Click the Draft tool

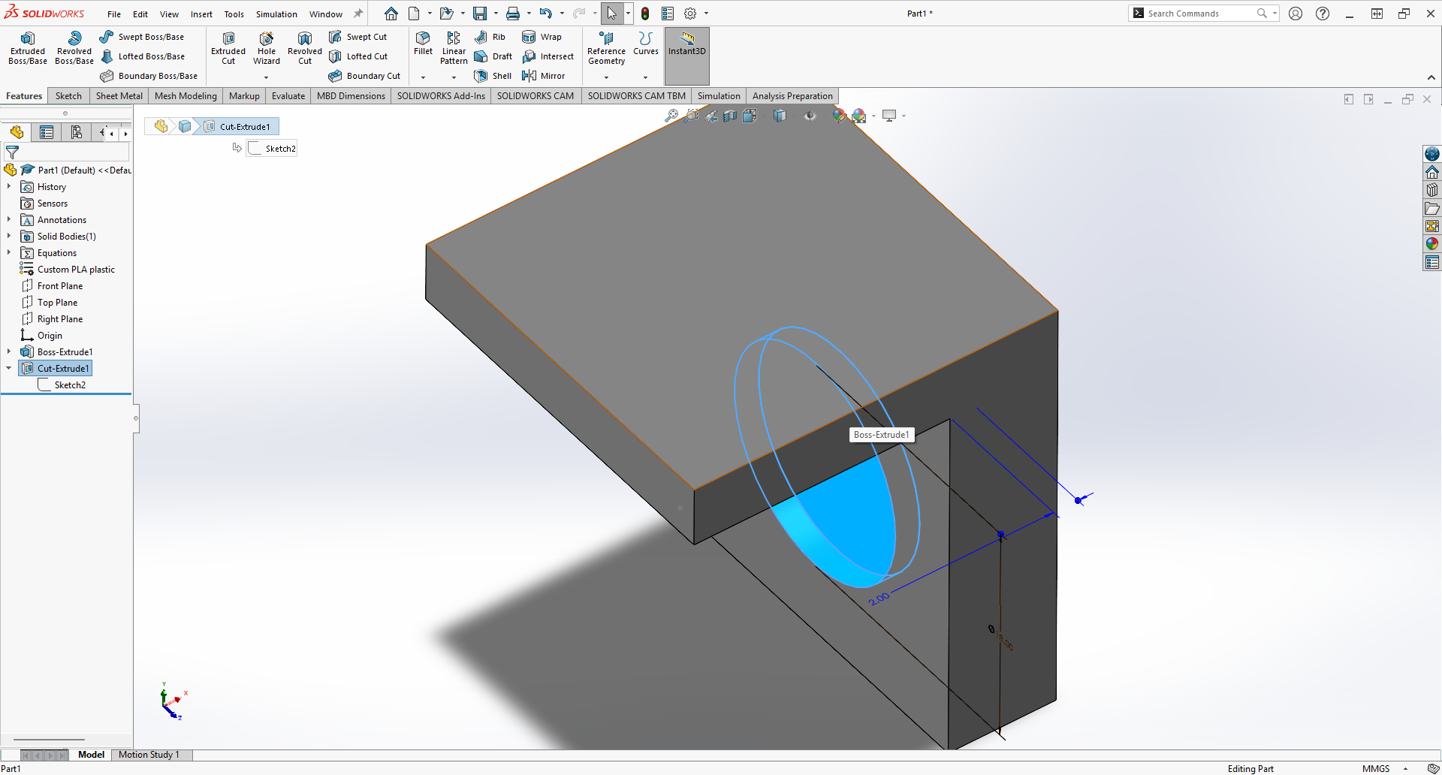tap(493, 56)
